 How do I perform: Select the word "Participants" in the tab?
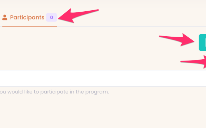point(27,17)
